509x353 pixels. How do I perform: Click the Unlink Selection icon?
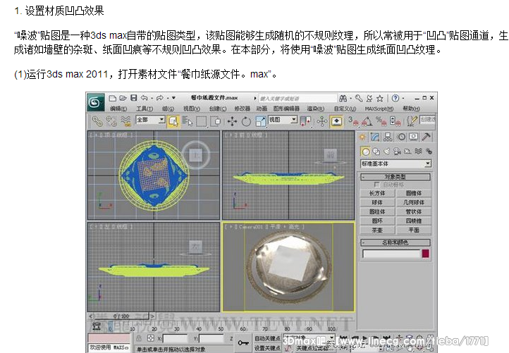[x=111, y=121]
